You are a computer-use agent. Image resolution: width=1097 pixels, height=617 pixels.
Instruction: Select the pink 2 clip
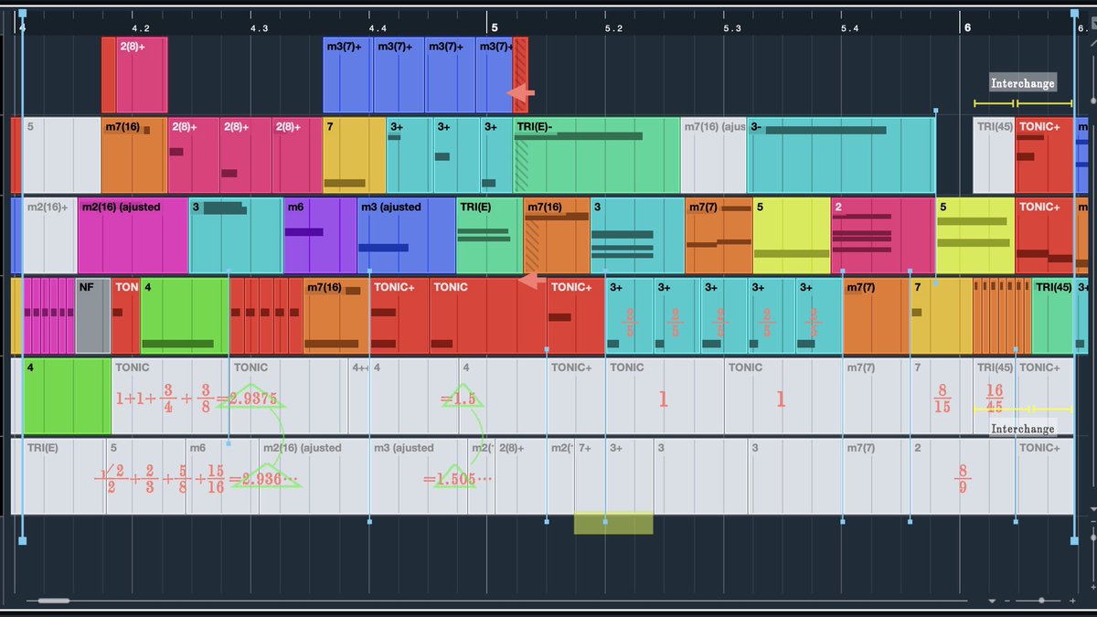click(882, 236)
